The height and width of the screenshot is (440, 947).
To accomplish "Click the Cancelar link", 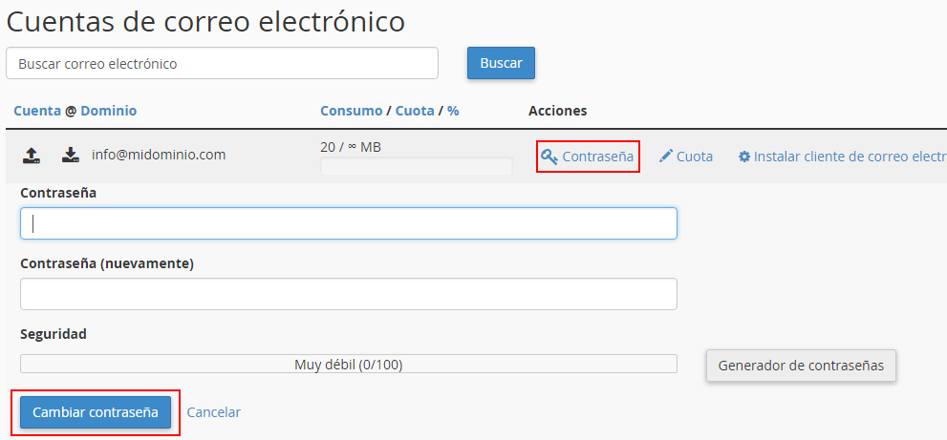I will pos(214,412).
